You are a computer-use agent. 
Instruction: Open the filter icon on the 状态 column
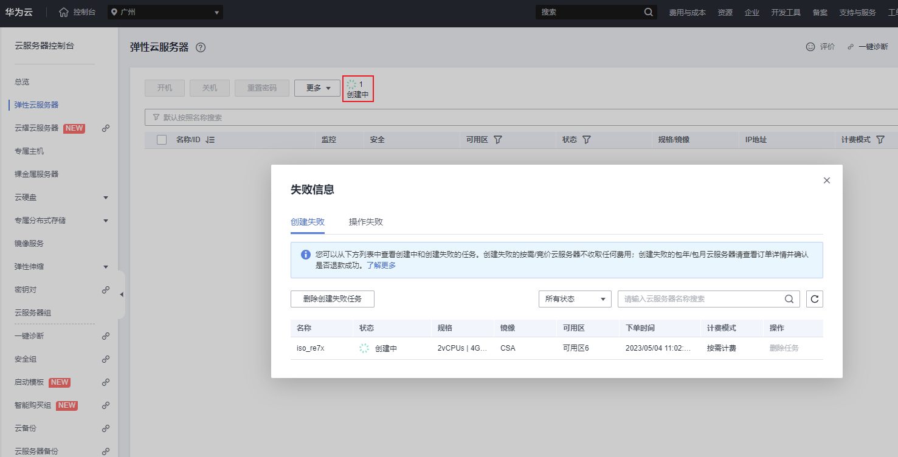pyautogui.click(x=585, y=140)
